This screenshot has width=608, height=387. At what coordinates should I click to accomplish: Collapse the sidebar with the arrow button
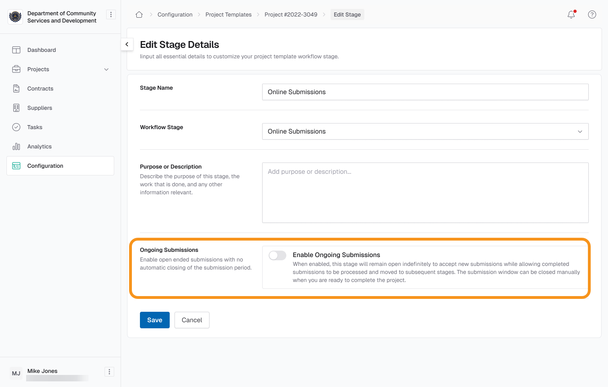(127, 44)
